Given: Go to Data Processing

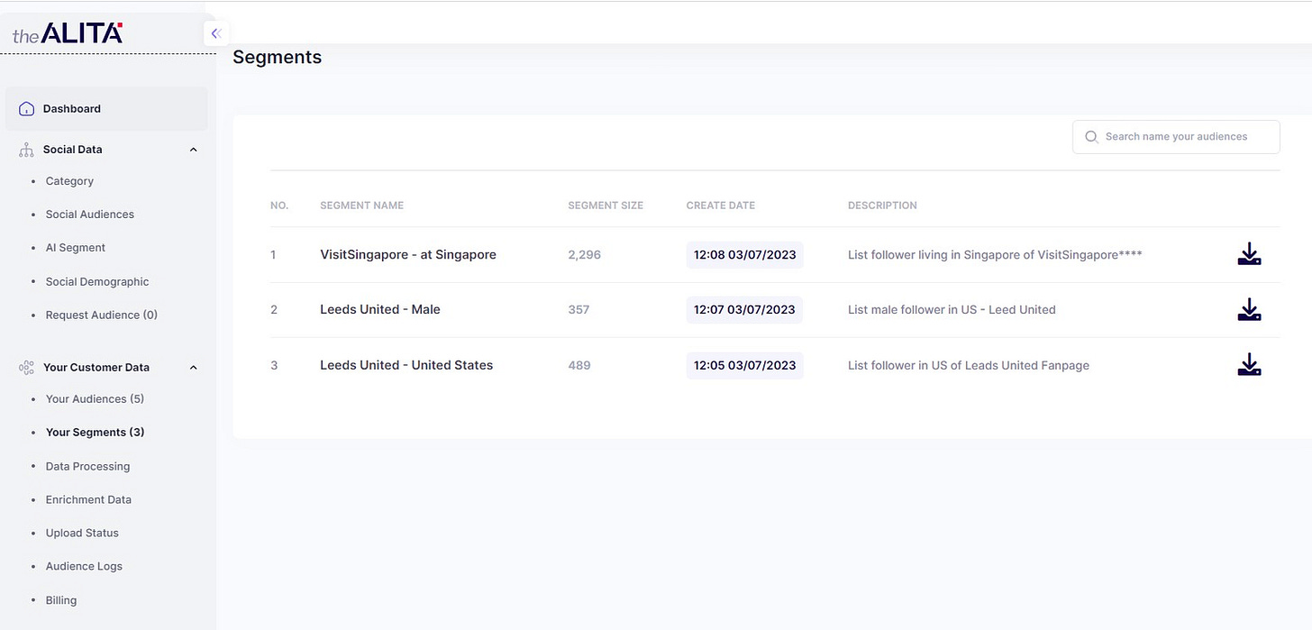Looking at the screenshot, I should pos(87,466).
